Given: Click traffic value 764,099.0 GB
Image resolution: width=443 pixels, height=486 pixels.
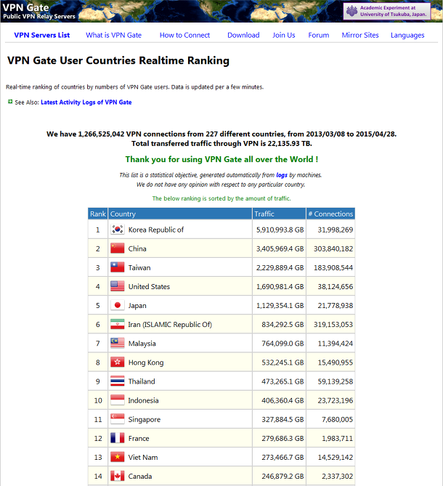Looking at the screenshot, I should [x=283, y=344].
